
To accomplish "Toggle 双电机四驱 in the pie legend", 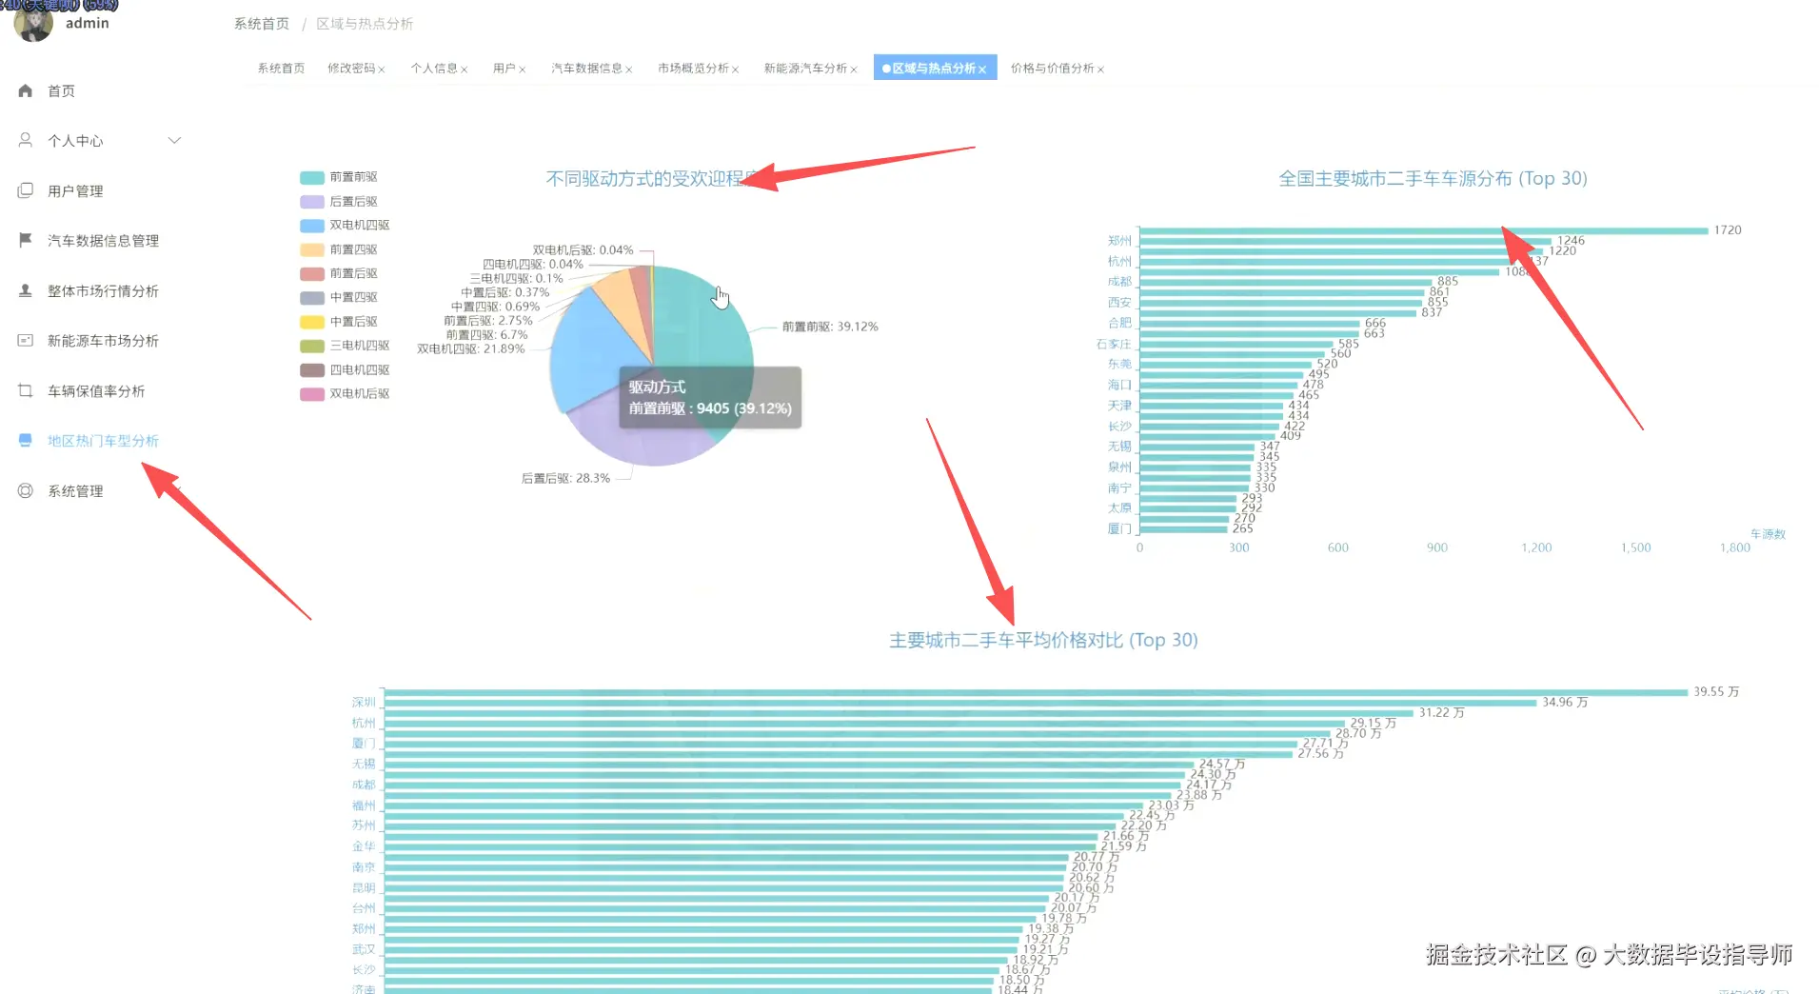I will coord(312,225).
